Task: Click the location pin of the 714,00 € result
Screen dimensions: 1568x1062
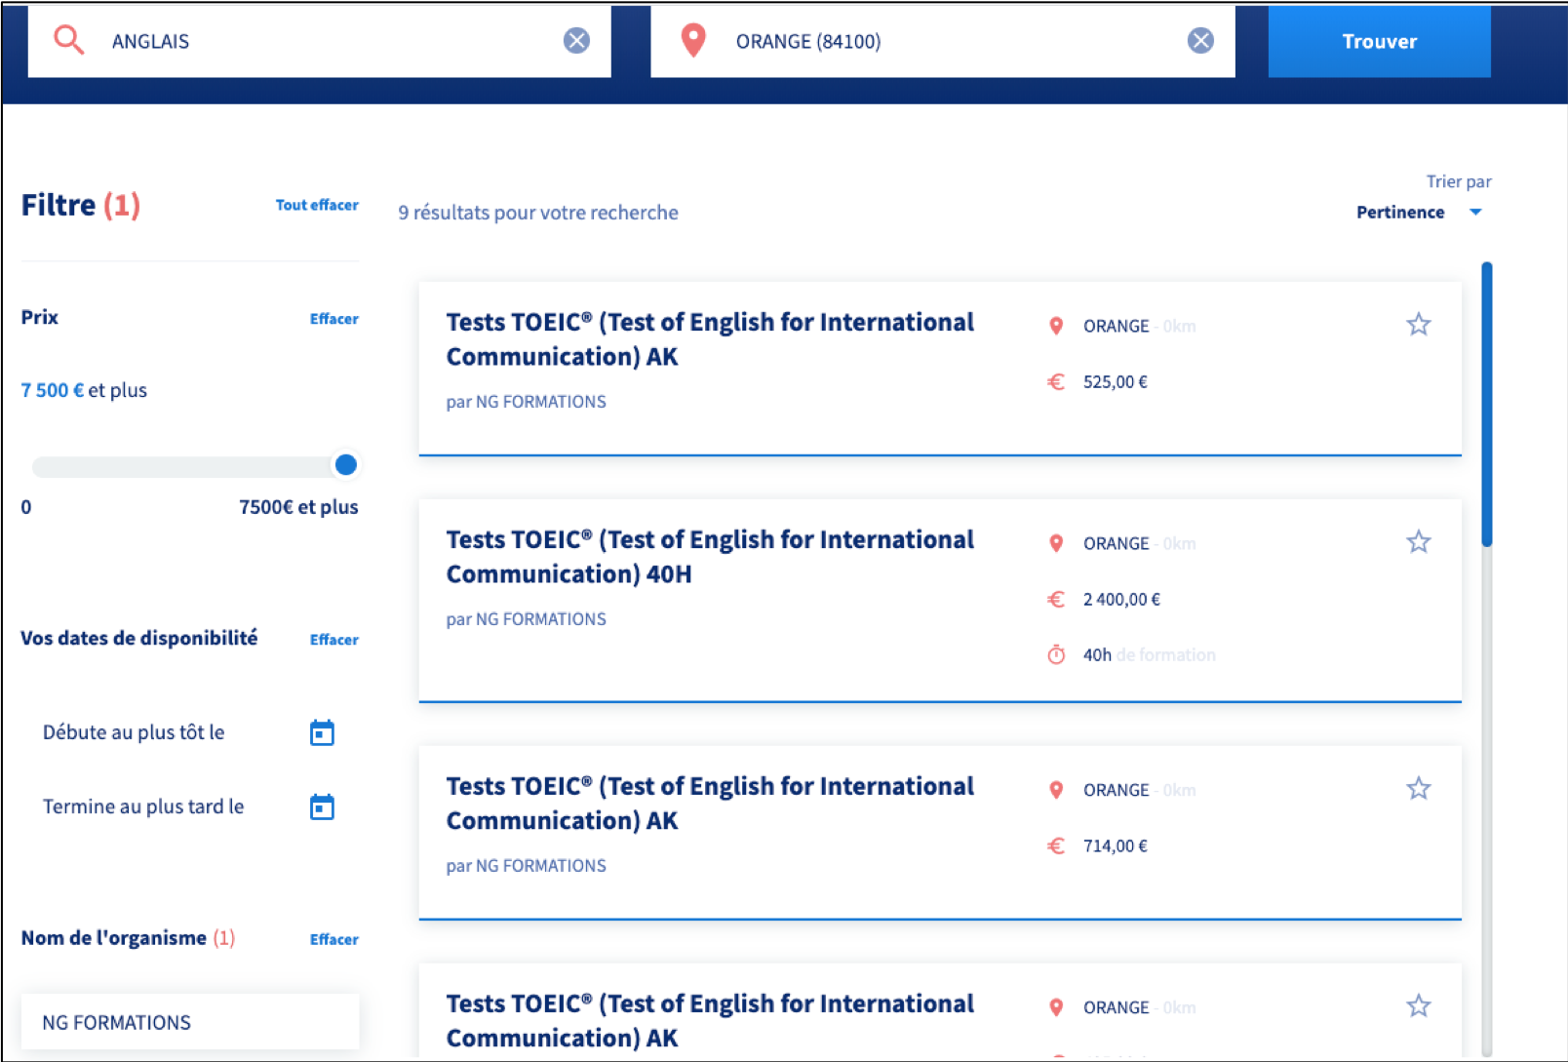Action: coord(1055,790)
